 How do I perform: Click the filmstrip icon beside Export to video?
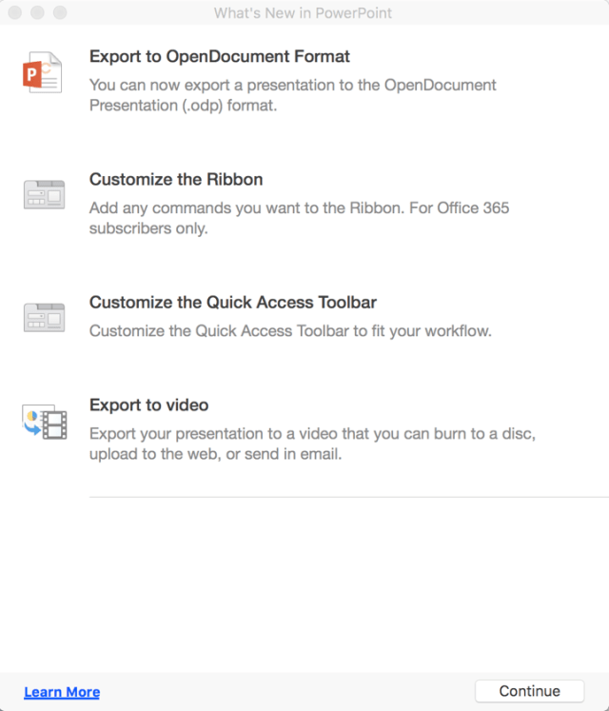pos(43,422)
